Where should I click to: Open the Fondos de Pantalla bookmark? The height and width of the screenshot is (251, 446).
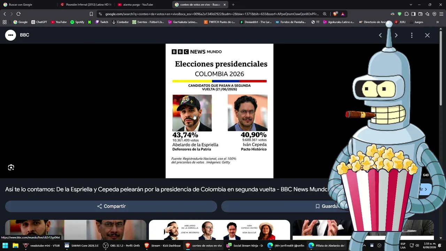click(x=291, y=22)
